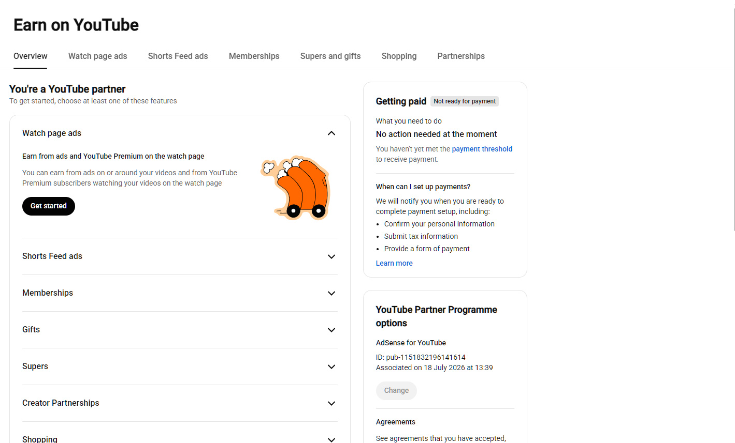Collapse the Watch page ads section
Image resolution: width=735 pixels, height=443 pixels.
[x=332, y=133]
